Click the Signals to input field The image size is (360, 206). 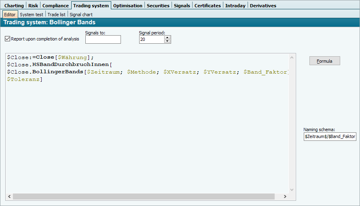(x=103, y=39)
